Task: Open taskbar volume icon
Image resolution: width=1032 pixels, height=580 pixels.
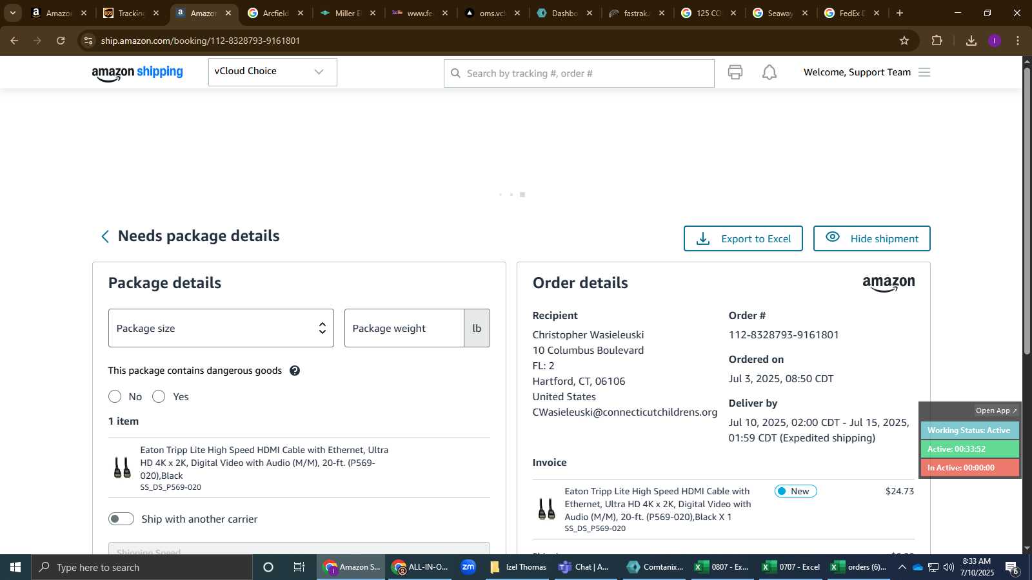Action: pos(949,567)
